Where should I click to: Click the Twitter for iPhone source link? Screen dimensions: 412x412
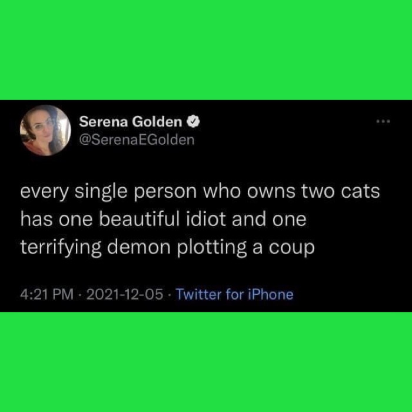234,294
